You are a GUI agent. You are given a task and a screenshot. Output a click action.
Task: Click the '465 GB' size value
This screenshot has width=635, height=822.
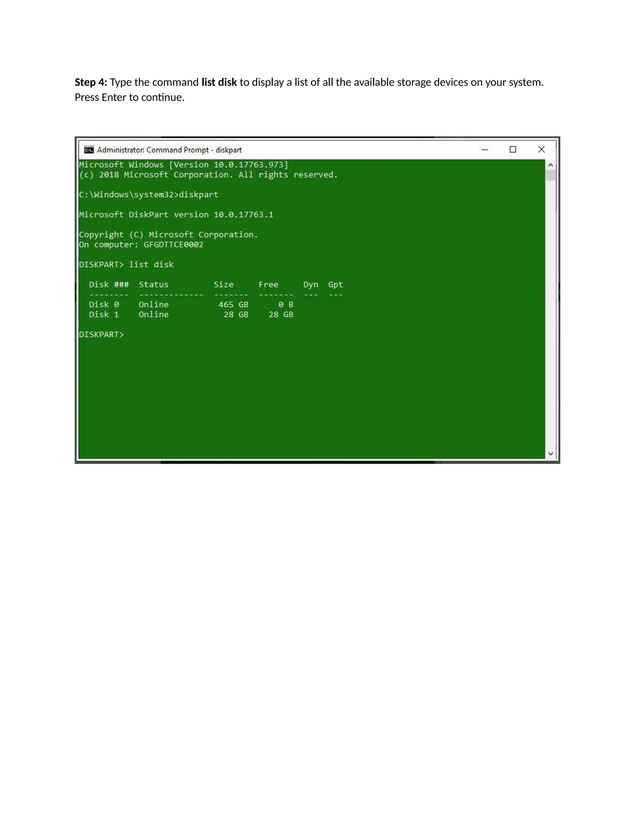[x=233, y=305]
